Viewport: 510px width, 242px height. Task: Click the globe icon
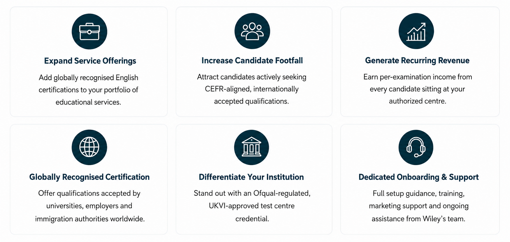point(89,147)
